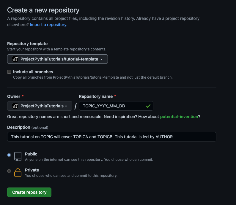
Task: Click the ProjectPythiaTutorials avatar icon in template selector
Action: point(15,59)
